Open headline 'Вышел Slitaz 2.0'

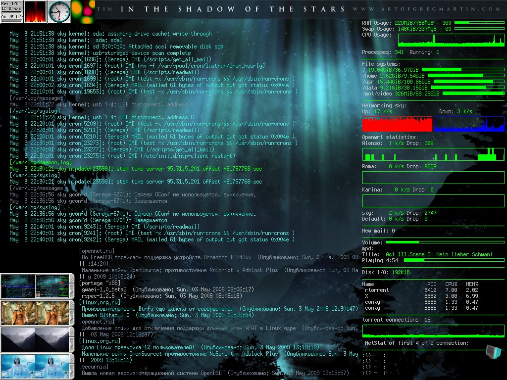[105, 315]
